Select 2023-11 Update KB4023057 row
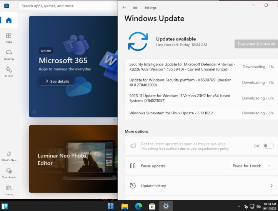The height and width of the screenshot is (211, 278). [x=201, y=98]
